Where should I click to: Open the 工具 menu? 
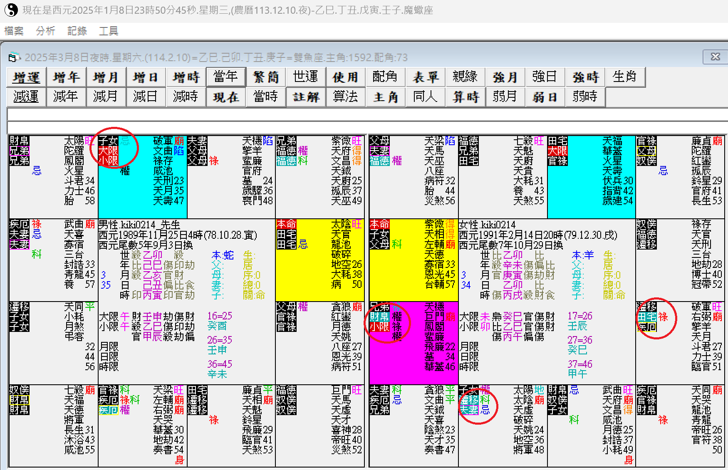108,31
